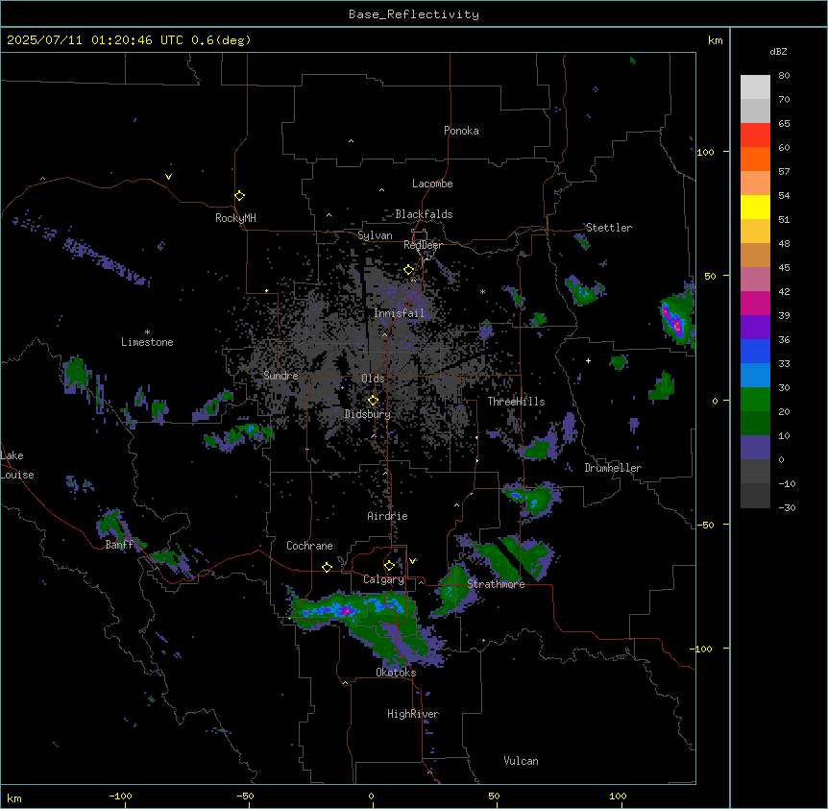Screen dimensions: 828x809
Task: Click the -100 tick on bottom axis
Action: [121, 796]
